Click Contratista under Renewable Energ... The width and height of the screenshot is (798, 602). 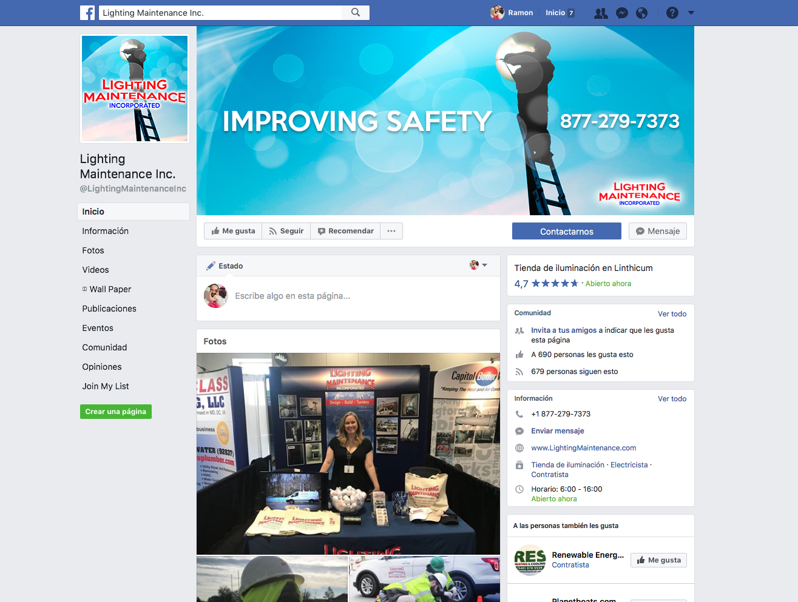[570, 565]
